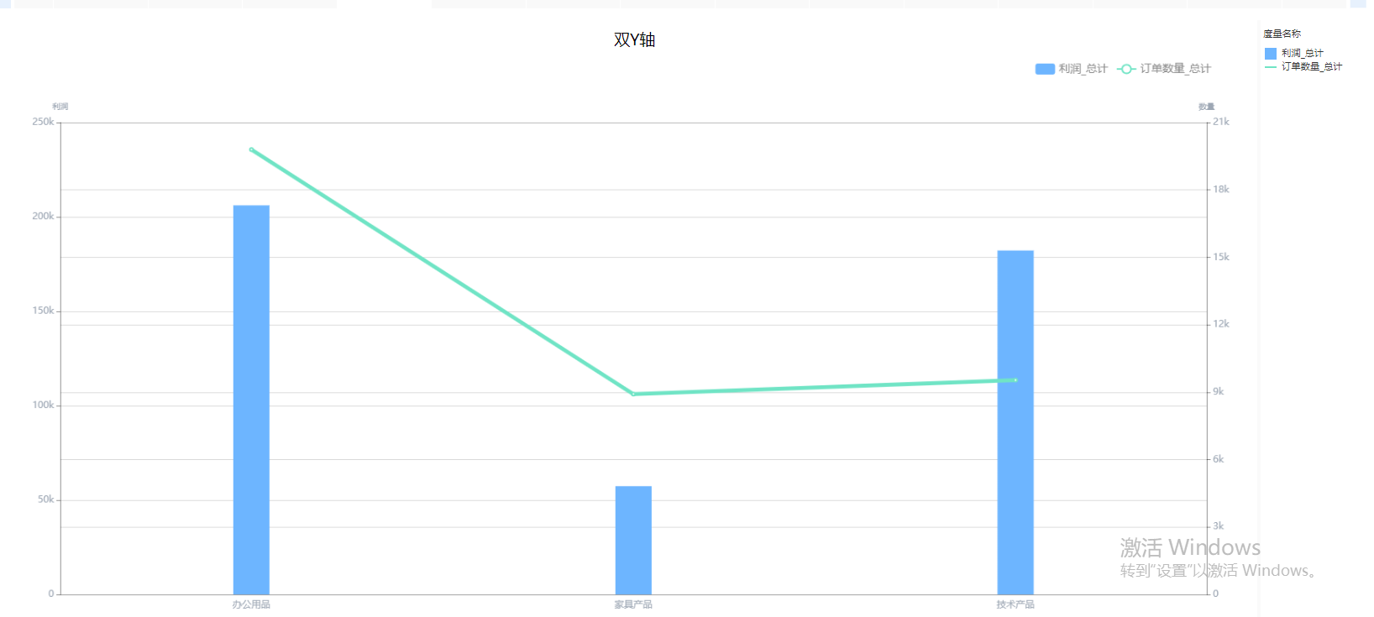Click the 技术产品 profit bar
1374x617 pixels.
click(x=1015, y=422)
